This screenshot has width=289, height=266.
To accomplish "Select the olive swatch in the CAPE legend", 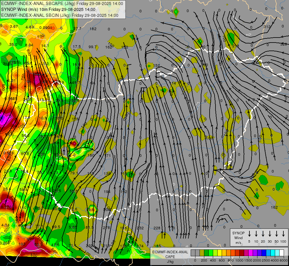I will click(x=202, y=253).
